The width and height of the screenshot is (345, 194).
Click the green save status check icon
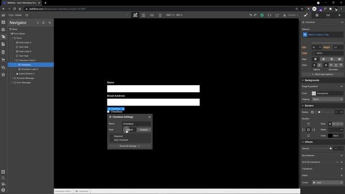tap(262, 15)
